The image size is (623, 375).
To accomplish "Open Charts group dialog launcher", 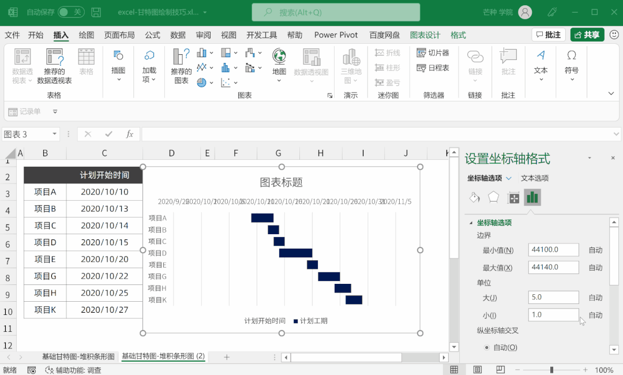I will pyautogui.click(x=330, y=95).
